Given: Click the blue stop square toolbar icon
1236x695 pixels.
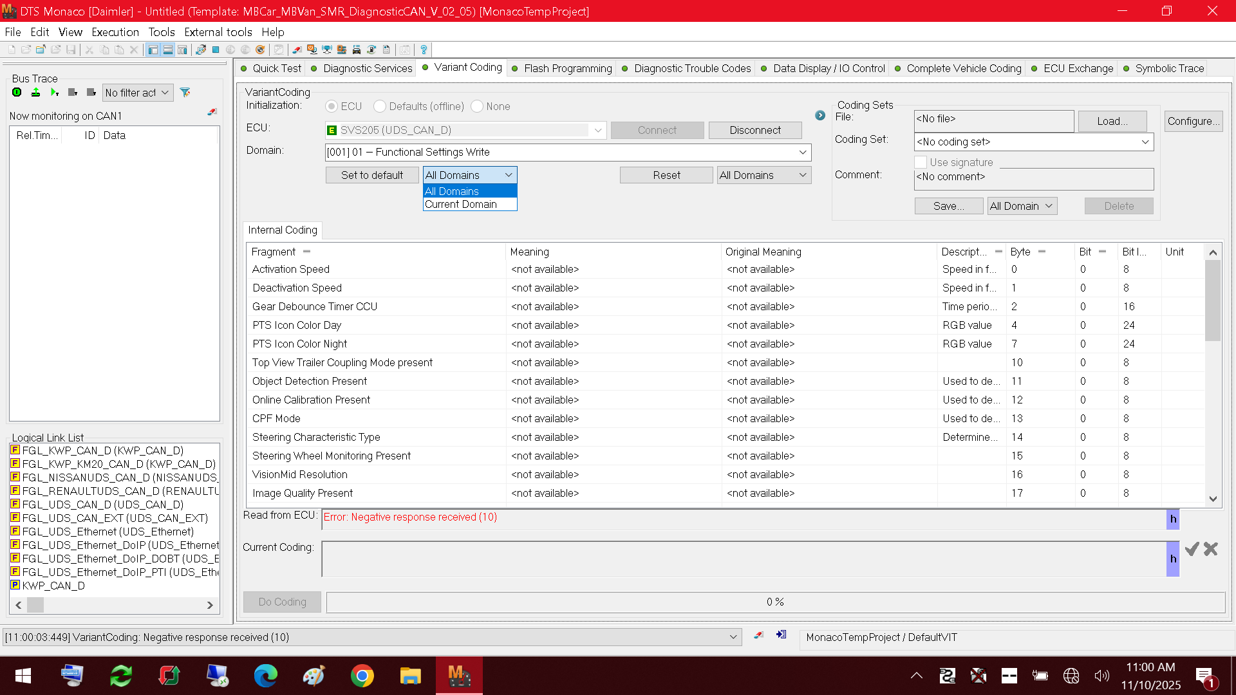Looking at the screenshot, I should coord(216,50).
